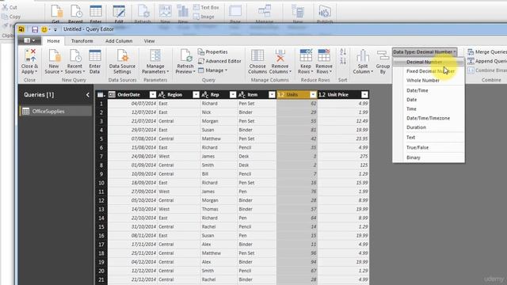
Task: Click the Split Column icon
Action: [x=363, y=55]
